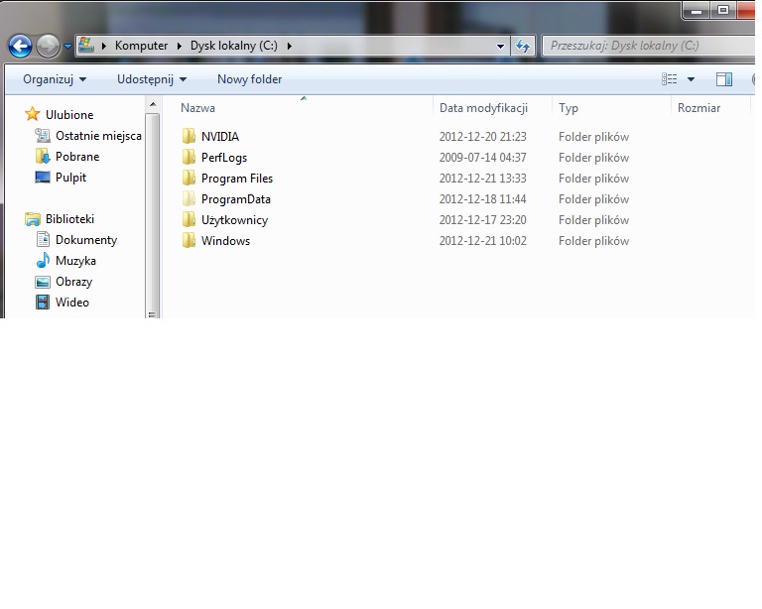This screenshot has width=762, height=609.
Task: Create a folder with Nowy folder
Action: 249,79
